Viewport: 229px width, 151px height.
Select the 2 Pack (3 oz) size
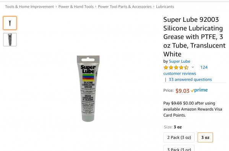pos(179,137)
